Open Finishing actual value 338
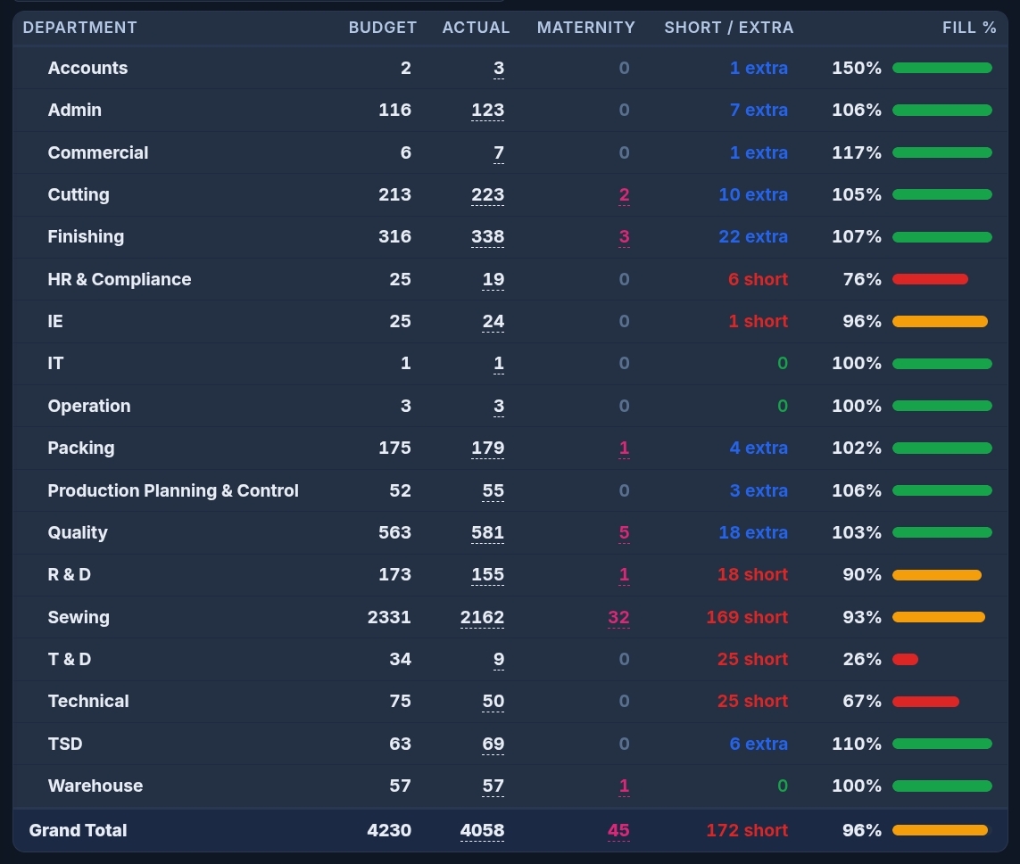This screenshot has width=1020, height=864. point(488,236)
